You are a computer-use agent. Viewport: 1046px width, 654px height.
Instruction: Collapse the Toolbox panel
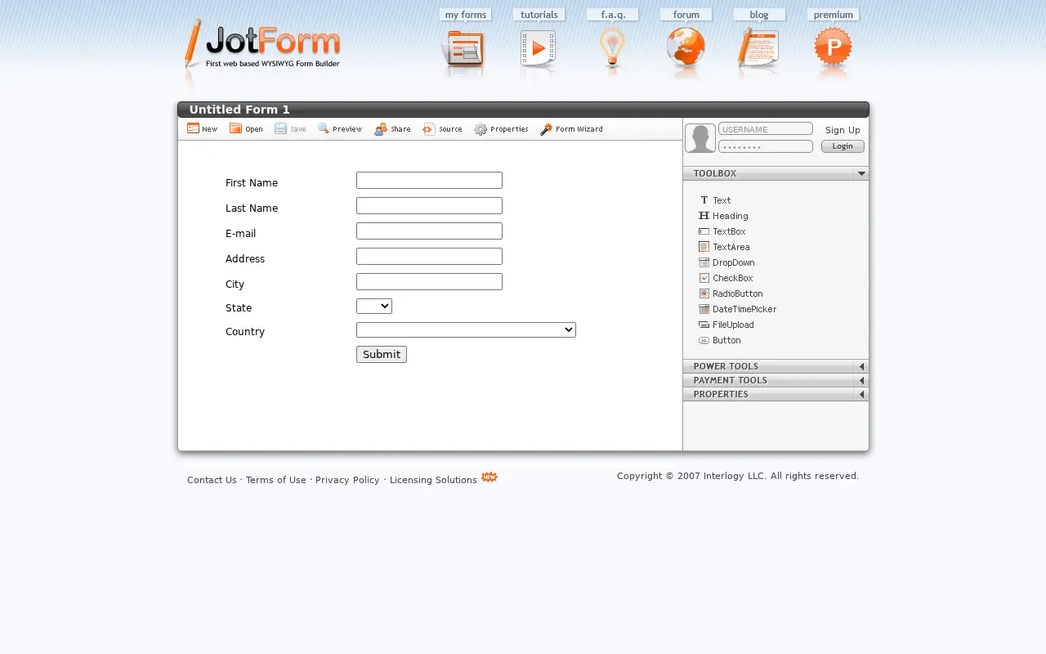point(861,173)
